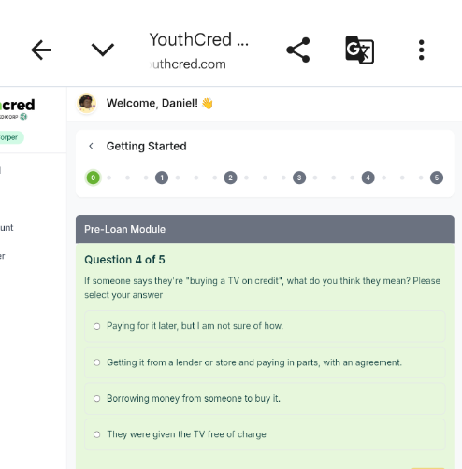The width and height of the screenshot is (462, 469).
Task: Click the Pre-Loan Module header
Action: [265, 229]
